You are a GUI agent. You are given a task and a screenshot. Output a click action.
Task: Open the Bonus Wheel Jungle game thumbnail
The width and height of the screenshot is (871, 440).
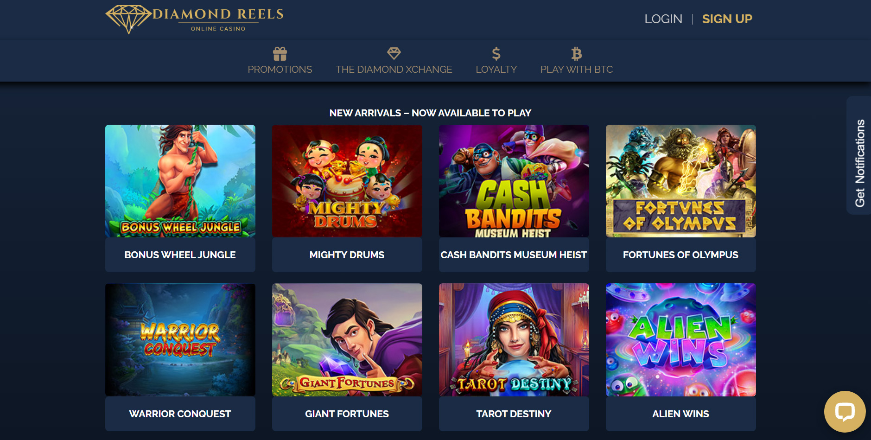pyautogui.click(x=180, y=181)
